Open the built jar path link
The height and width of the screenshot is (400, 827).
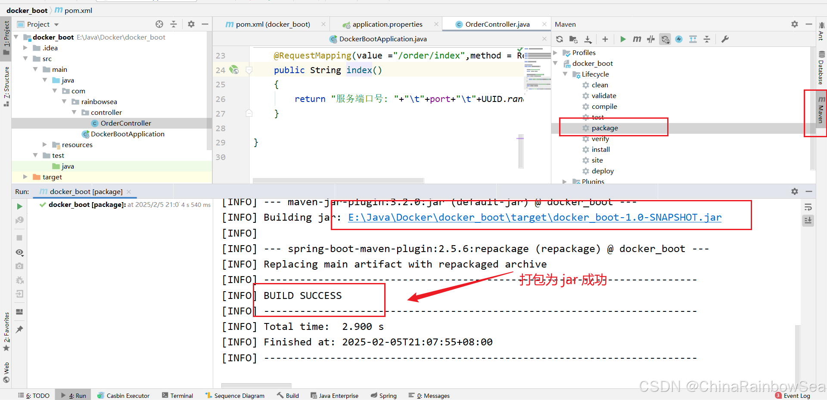[x=535, y=217]
